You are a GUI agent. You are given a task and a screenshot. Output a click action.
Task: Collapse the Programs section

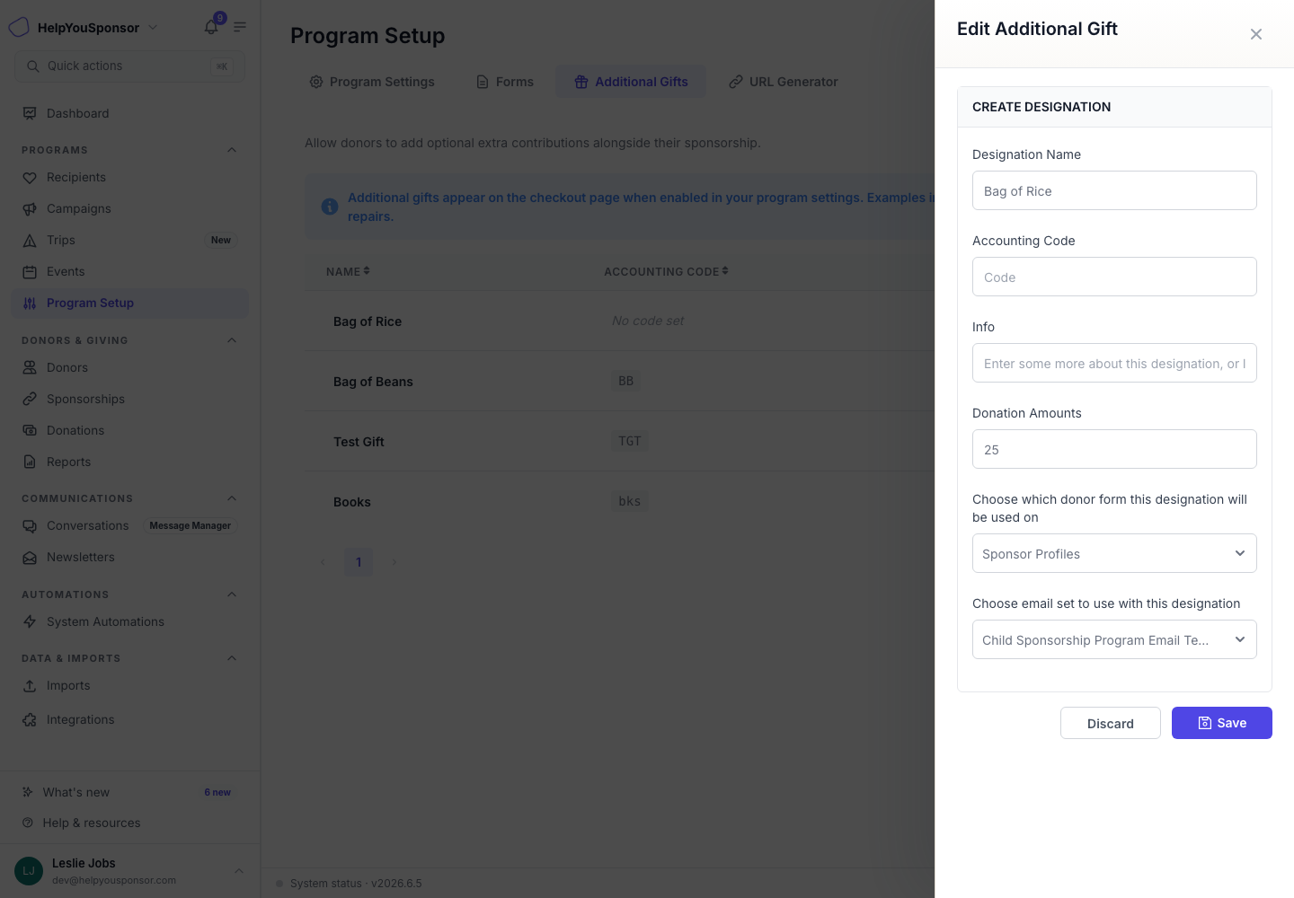[x=232, y=150]
